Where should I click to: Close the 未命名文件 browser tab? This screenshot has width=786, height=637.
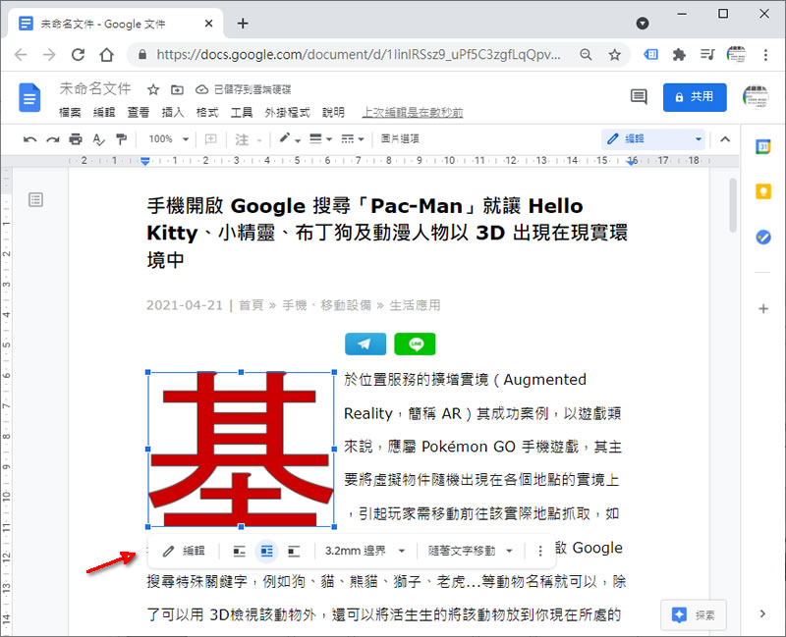pyautogui.click(x=209, y=23)
